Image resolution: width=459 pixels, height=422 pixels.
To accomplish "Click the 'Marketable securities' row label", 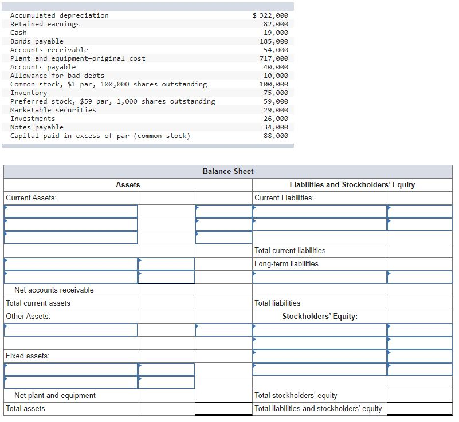I will click(53, 110).
